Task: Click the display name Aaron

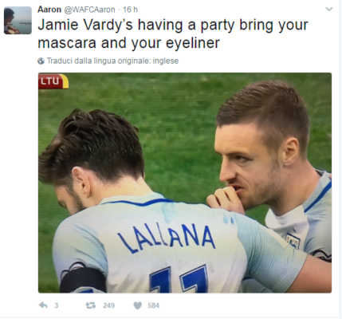Action: (x=49, y=10)
